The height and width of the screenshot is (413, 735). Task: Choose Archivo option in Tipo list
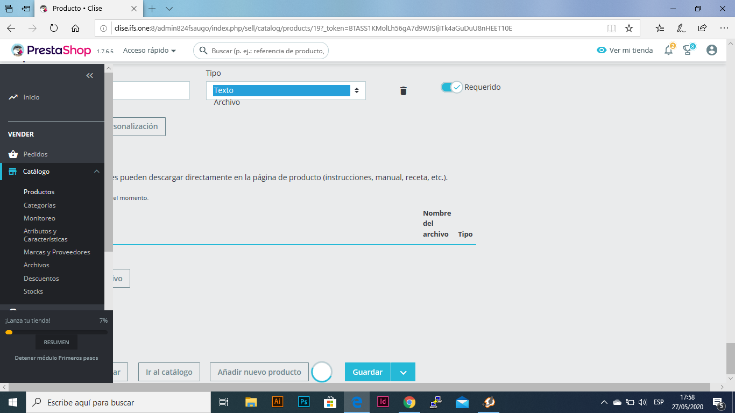227,102
